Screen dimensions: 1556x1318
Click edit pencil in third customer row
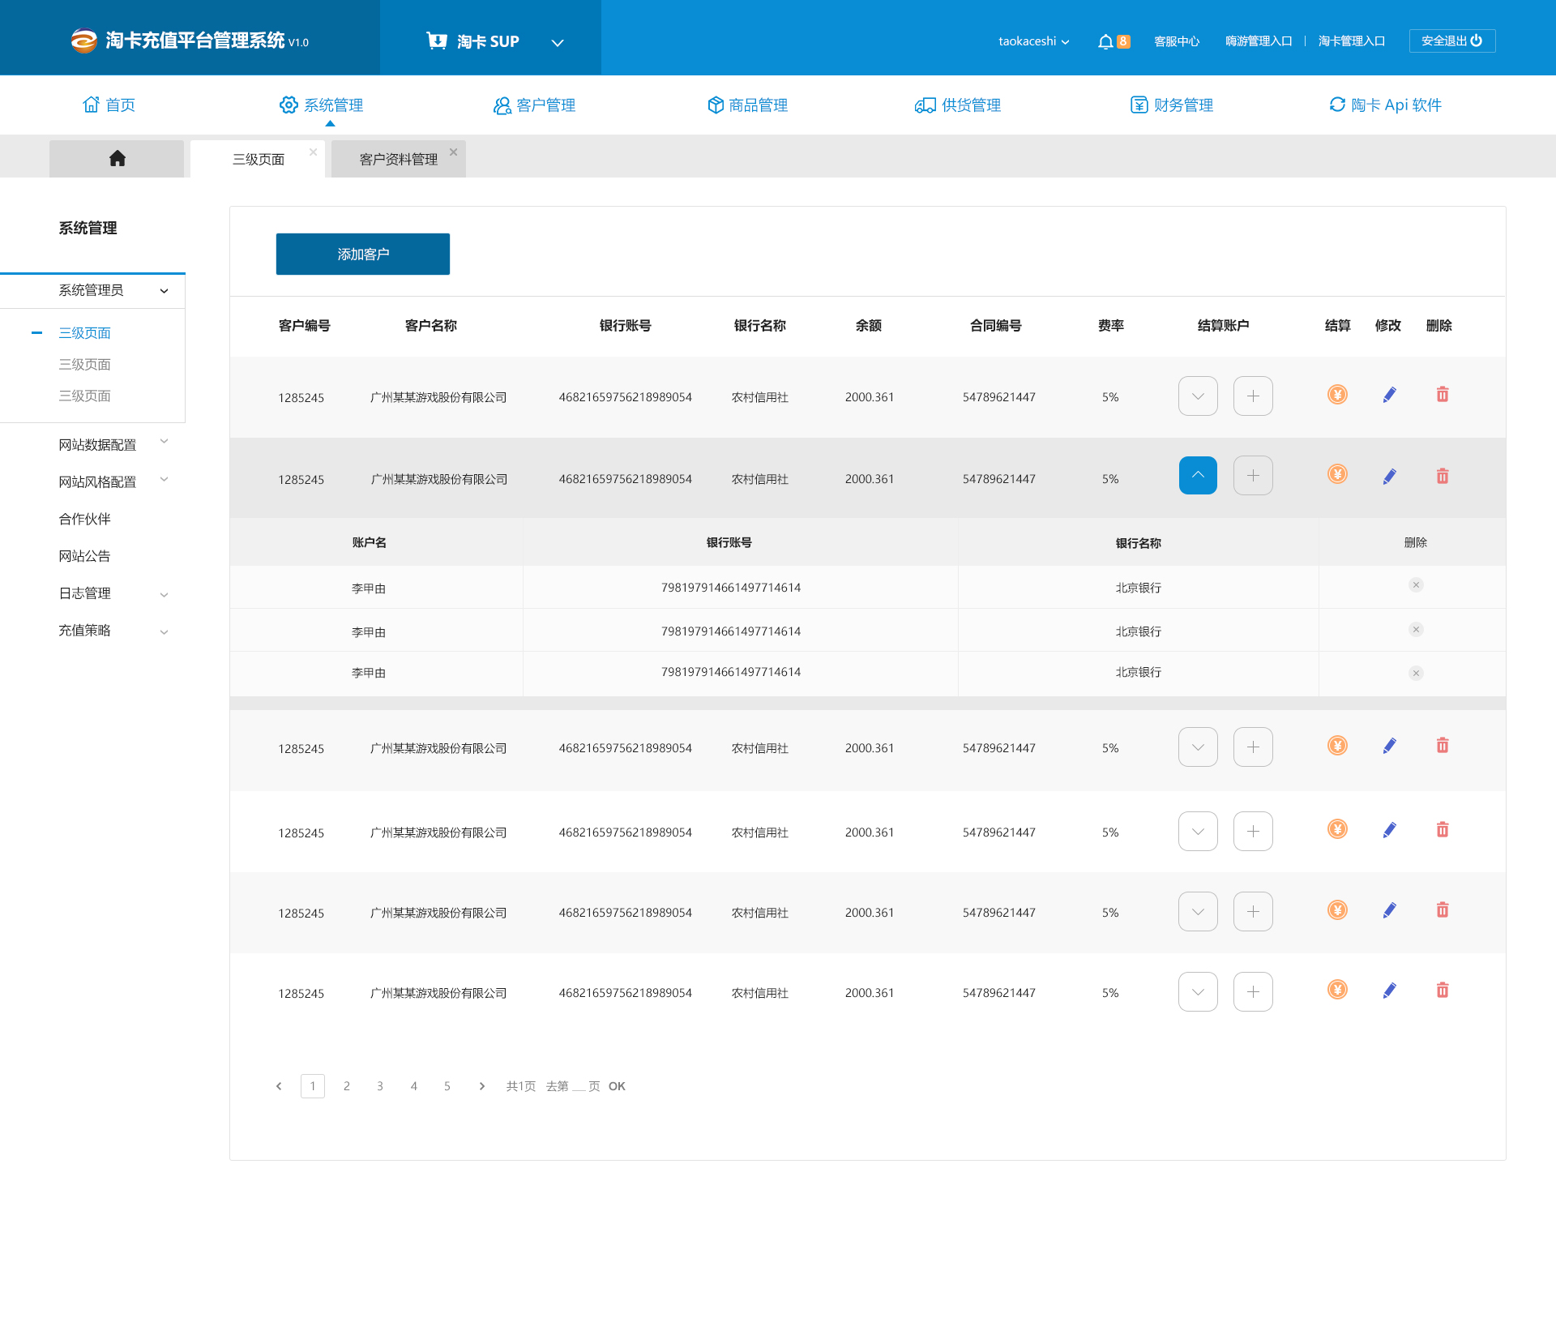point(1389,746)
